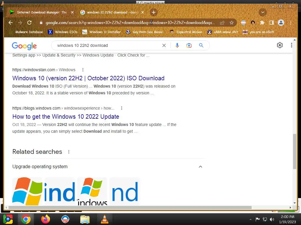Image resolution: width=301 pixels, height=225 pixels.
Task: Click the striped flag extension icon
Action: [x=243, y=23]
